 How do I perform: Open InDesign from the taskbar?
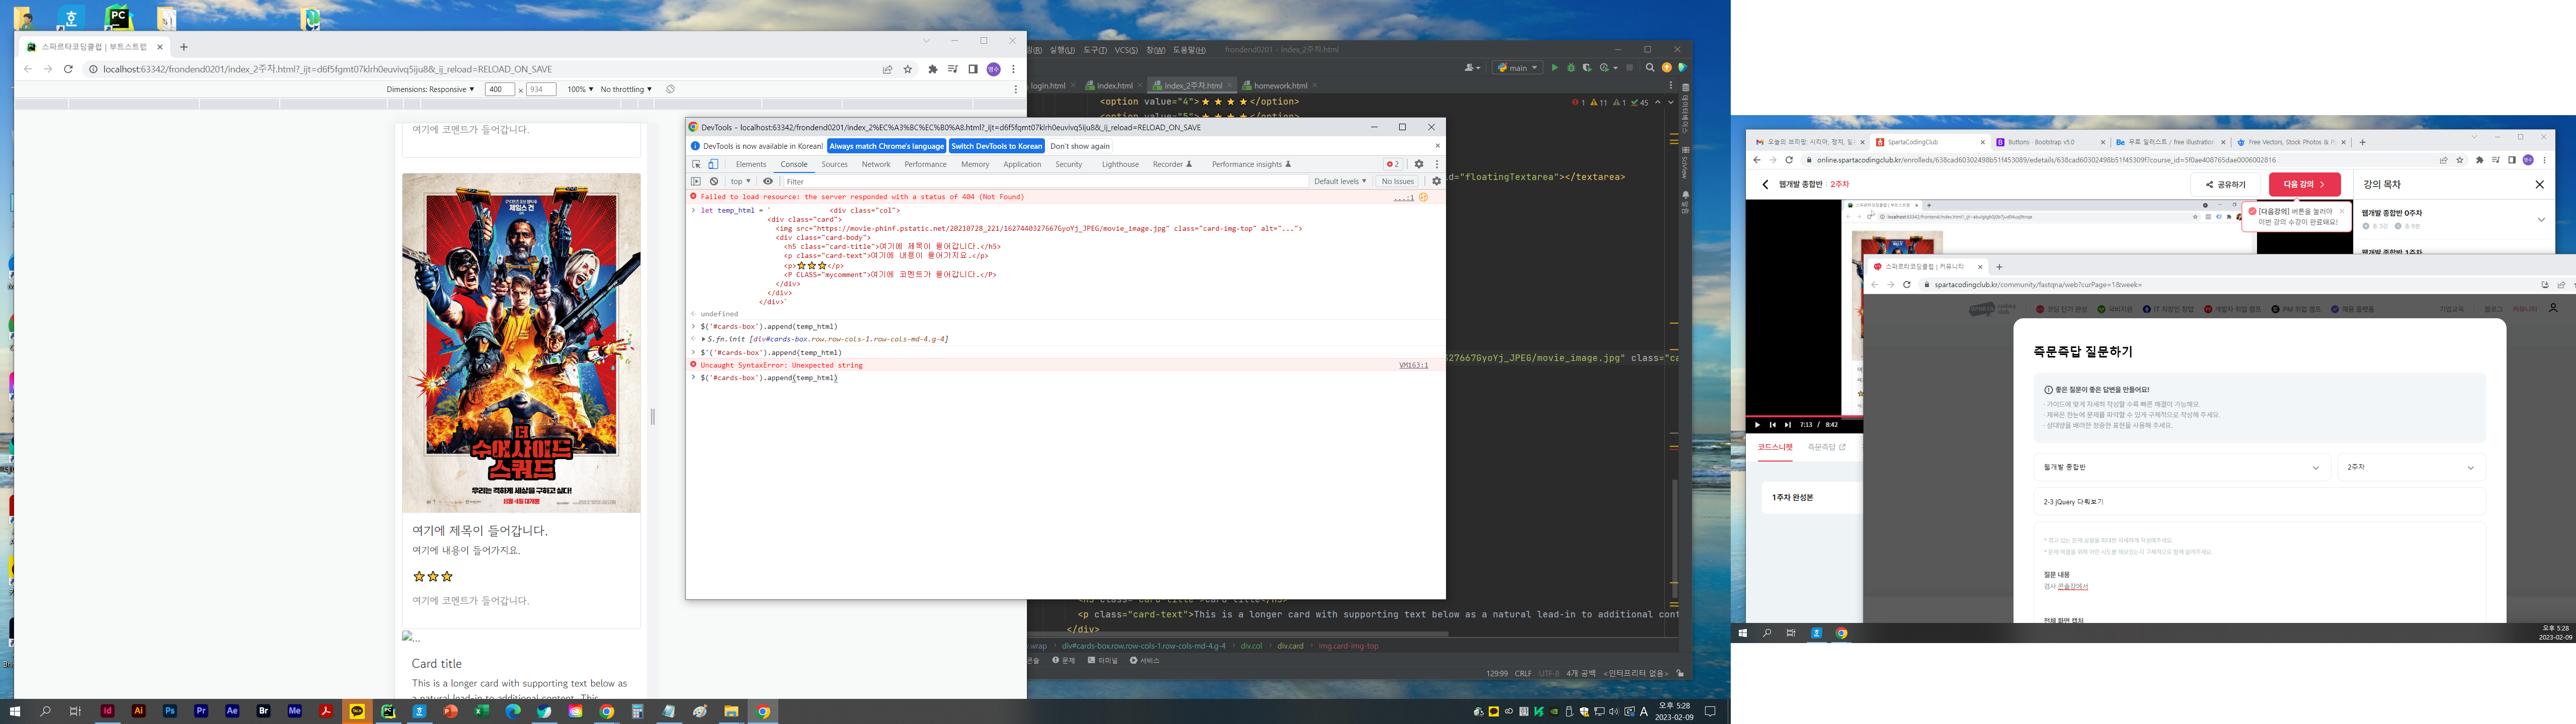(108, 711)
